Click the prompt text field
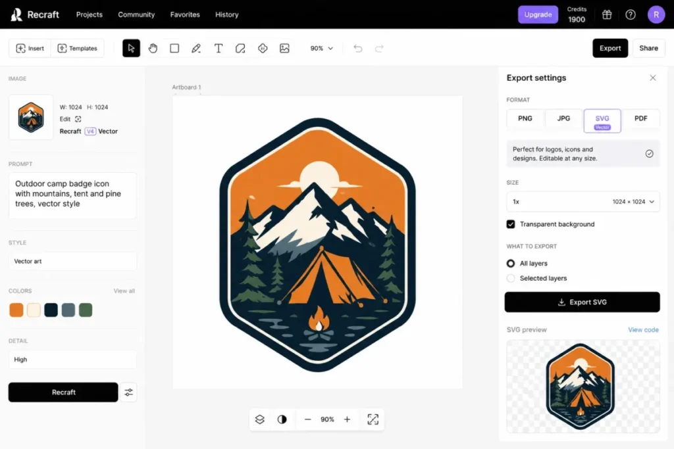Viewport: 674px width, 449px height. click(72, 196)
